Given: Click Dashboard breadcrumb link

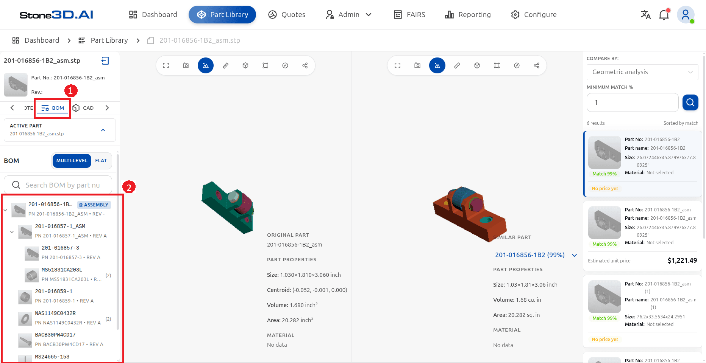Looking at the screenshot, I should point(36,40).
